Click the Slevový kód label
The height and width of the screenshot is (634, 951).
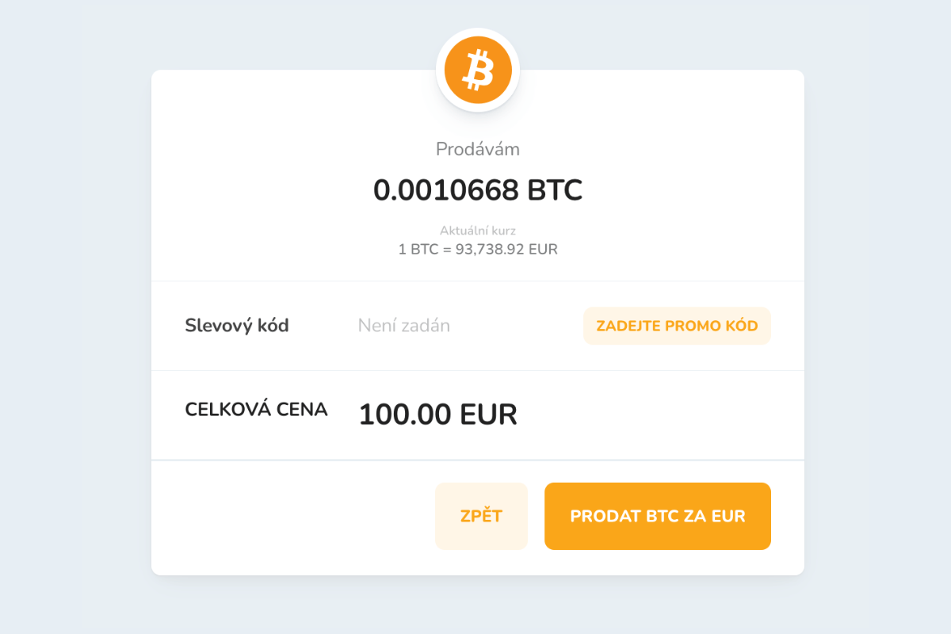click(237, 325)
